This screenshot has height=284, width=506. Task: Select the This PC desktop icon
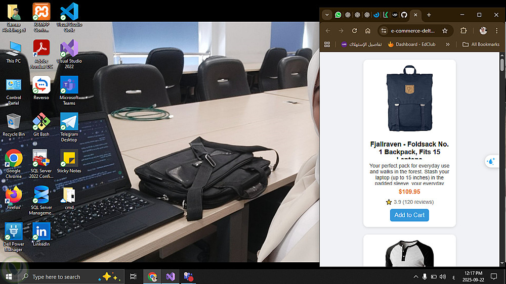click(x=14, y=51)
